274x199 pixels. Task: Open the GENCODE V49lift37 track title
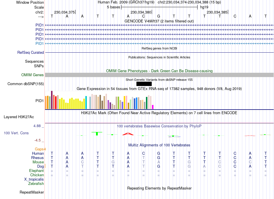159,21
